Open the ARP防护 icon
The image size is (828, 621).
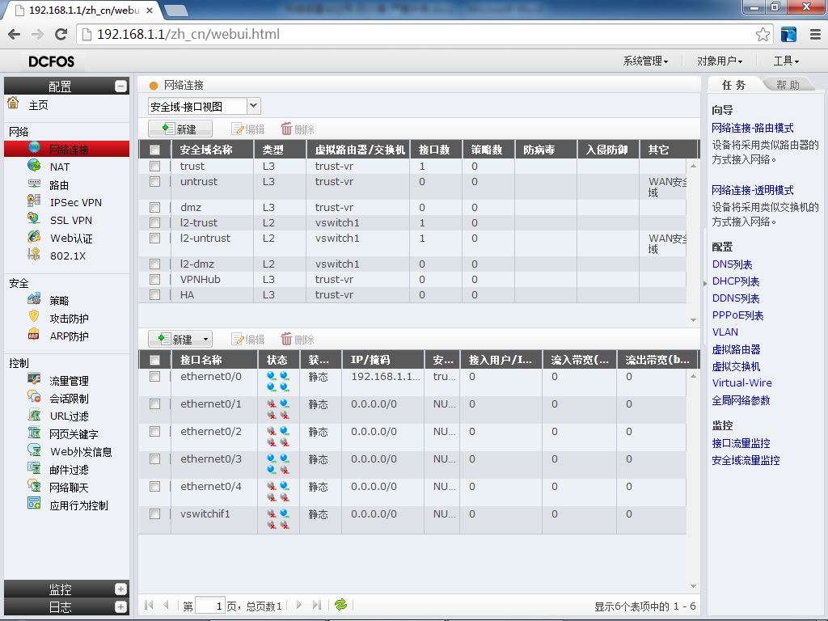(34, 335)
